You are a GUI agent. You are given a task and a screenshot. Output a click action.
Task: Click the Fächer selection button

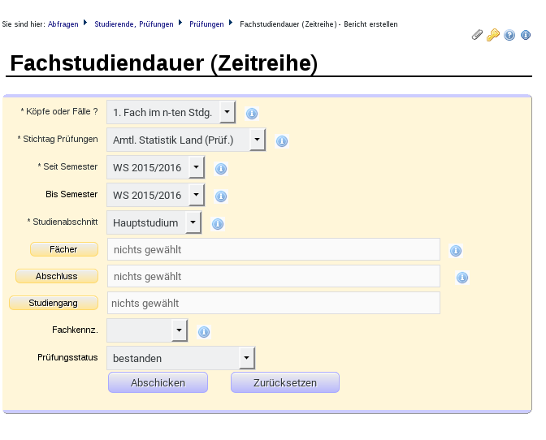(x=64, y=249)
